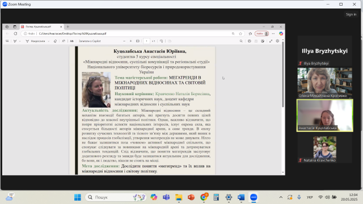Screen dimensions: 363x204
Task: Open PowerPoint from the taskbar
Action: point(191,197)
